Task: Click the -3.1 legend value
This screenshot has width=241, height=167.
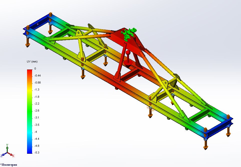Action: pos(37,117)
